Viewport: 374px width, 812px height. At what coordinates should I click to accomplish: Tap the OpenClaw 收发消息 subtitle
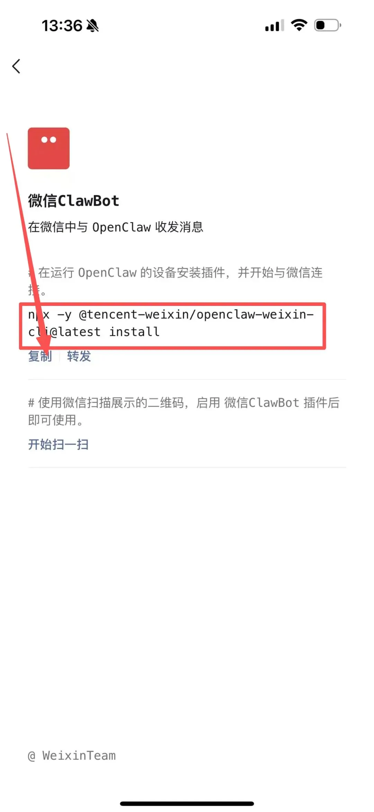pyautogui.click(x=115, y=227)
